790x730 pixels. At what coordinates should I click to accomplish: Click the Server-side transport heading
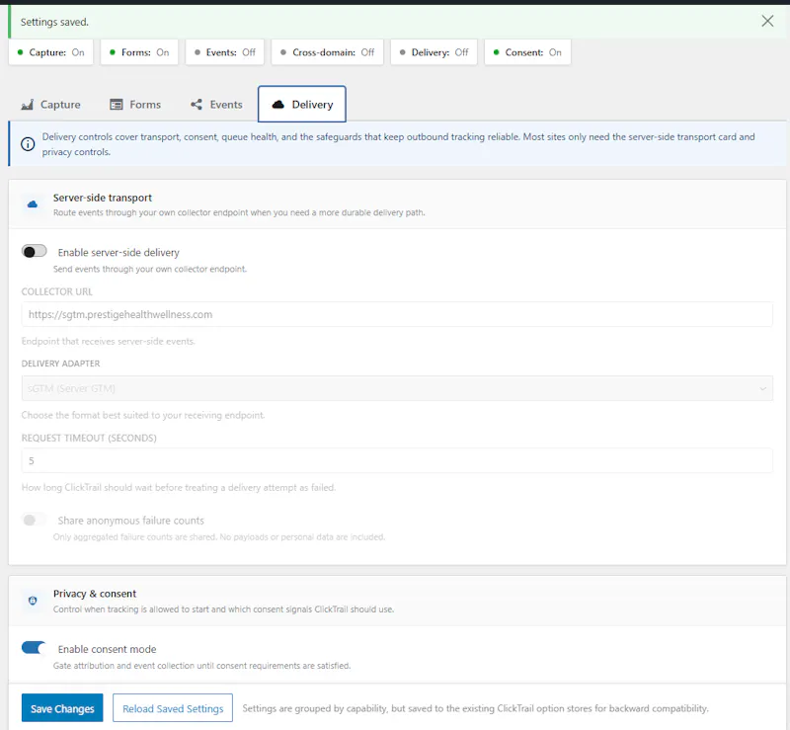(103, 198)
